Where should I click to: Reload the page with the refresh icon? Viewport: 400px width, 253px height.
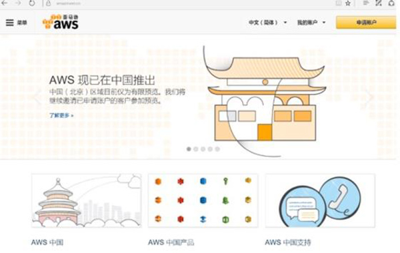point(32,3)
